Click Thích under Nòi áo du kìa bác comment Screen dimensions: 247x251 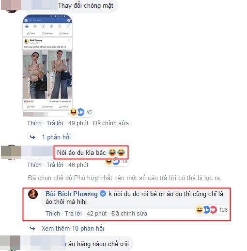[x=34, y=165]
